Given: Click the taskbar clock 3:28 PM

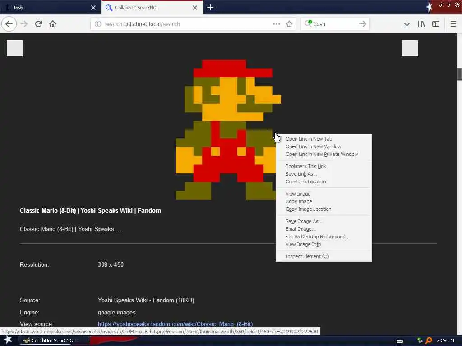Looking at the screenshot, I should click(x=445, y=341).
